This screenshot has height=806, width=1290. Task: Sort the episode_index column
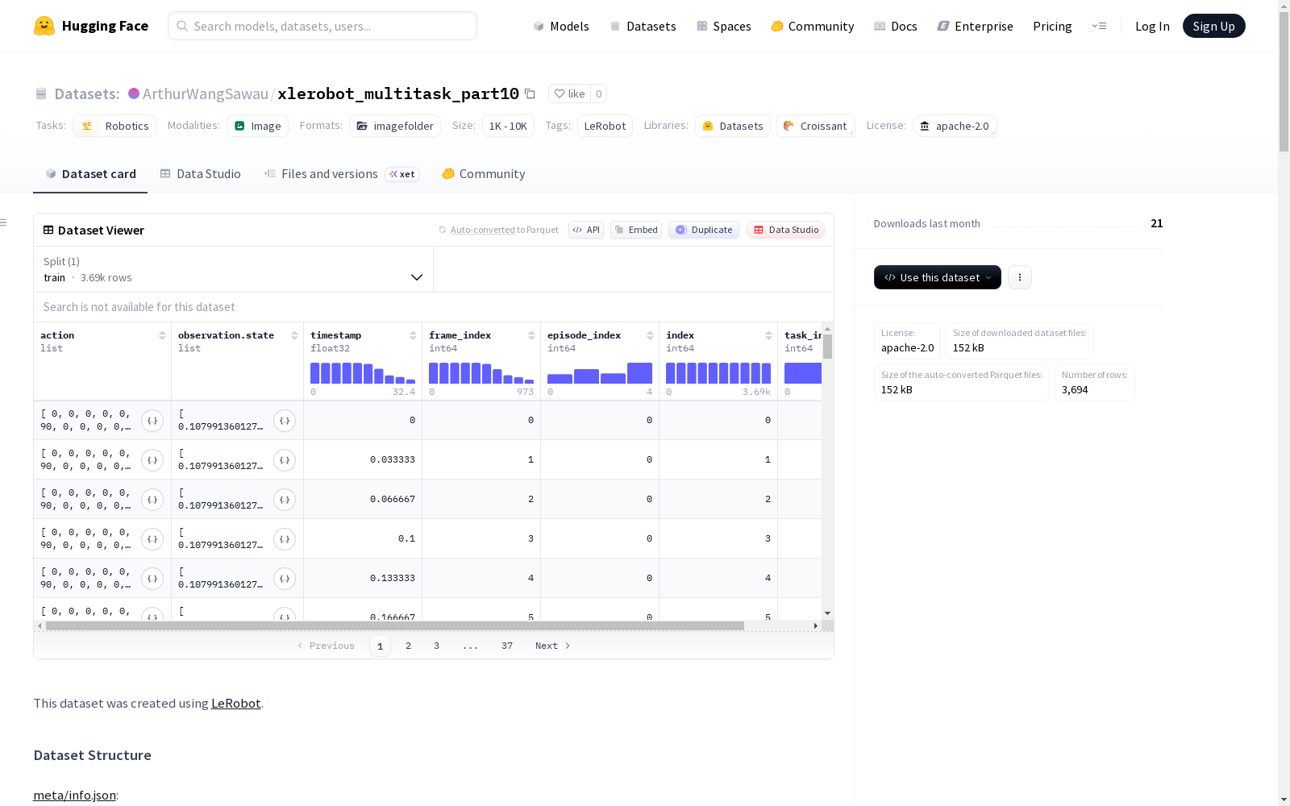pos(650,335)
